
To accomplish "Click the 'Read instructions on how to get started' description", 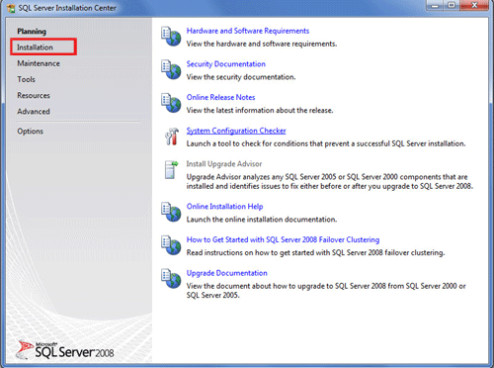I will coord(315,253).
